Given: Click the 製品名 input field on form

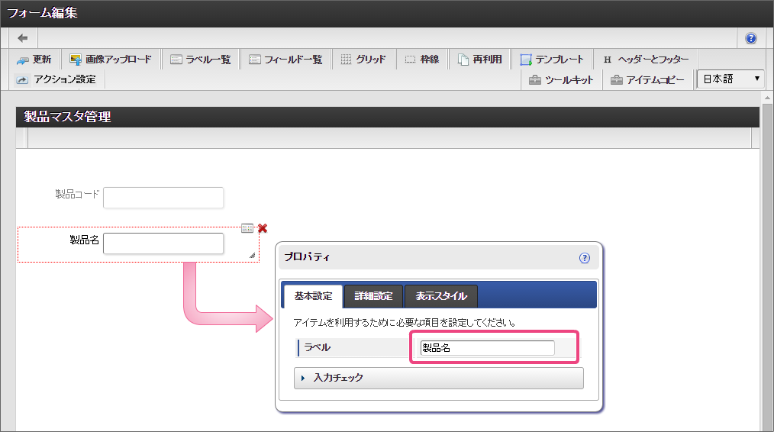Looking at the screenshot, I should (163, 243).
